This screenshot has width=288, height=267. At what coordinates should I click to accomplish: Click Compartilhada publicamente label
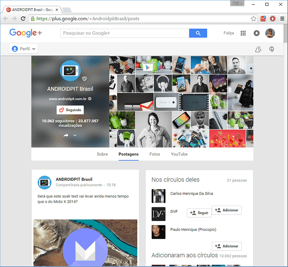(79, 185)
